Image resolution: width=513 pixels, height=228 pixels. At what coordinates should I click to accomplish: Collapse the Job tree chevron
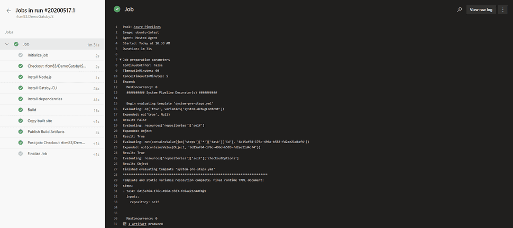7,44
